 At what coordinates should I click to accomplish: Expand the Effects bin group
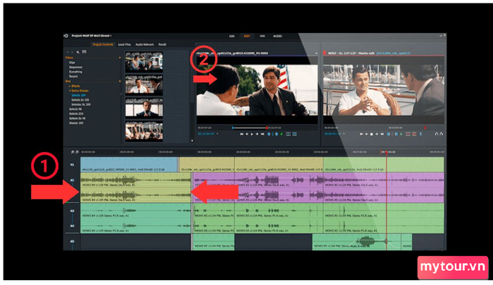70,86
